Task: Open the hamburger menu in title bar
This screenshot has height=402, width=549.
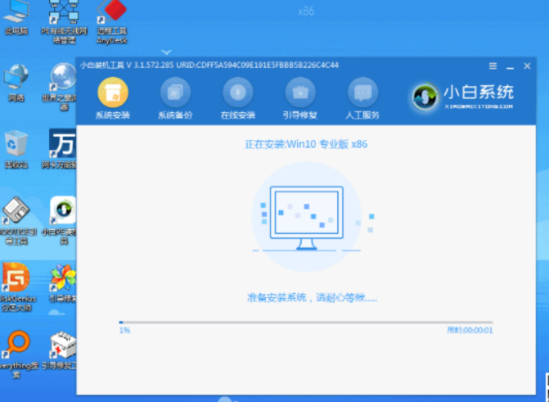Action: tap(493, 65)
